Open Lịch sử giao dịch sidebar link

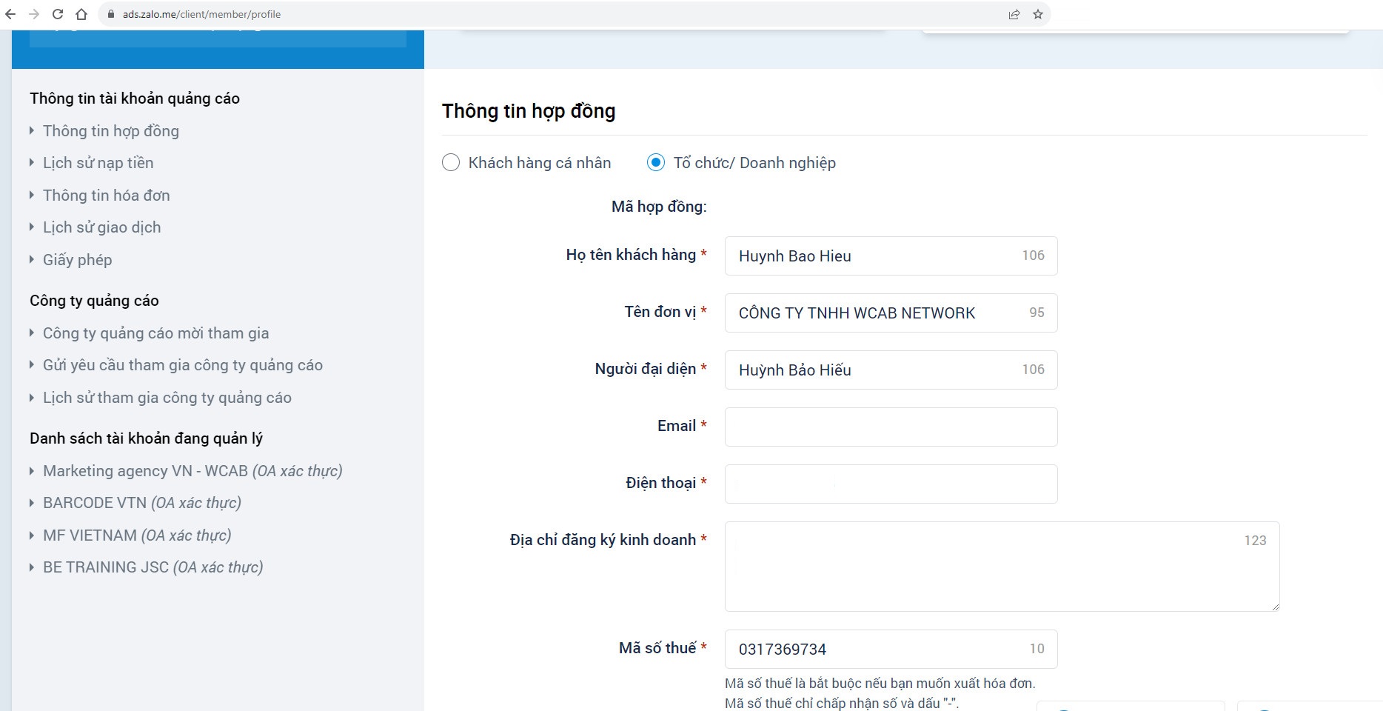click(101, 227)
